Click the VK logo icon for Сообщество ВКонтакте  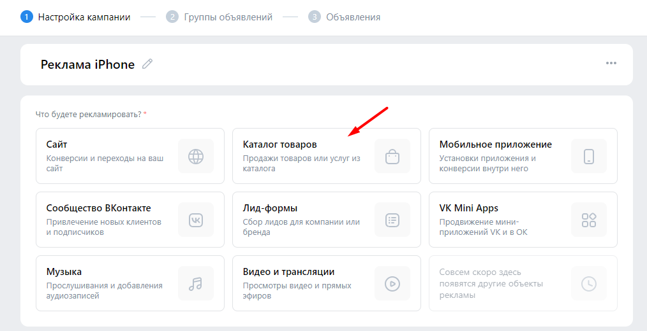coord(196,220)
